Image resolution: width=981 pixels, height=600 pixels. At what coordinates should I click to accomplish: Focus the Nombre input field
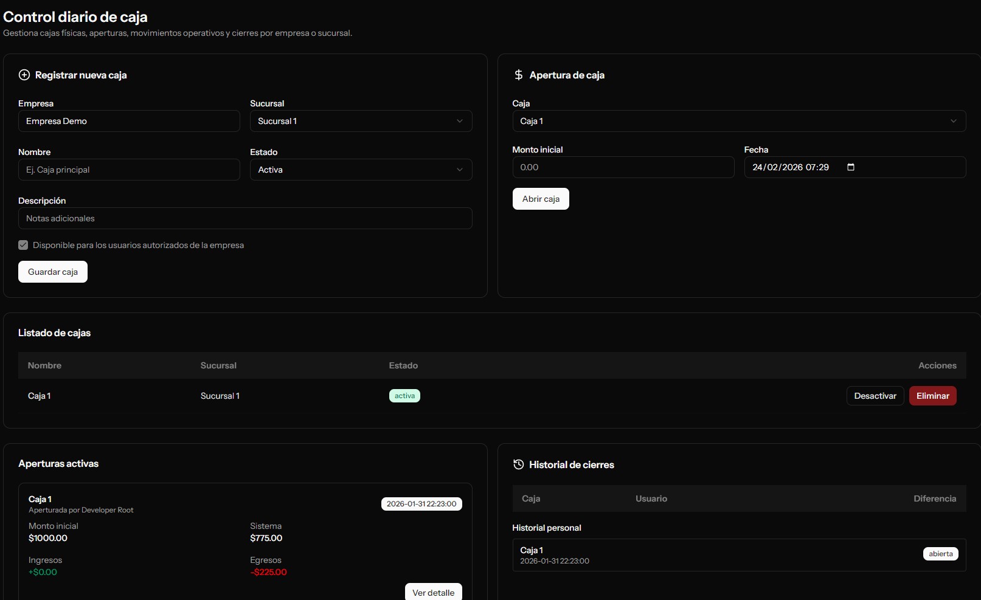pos(129,170)
